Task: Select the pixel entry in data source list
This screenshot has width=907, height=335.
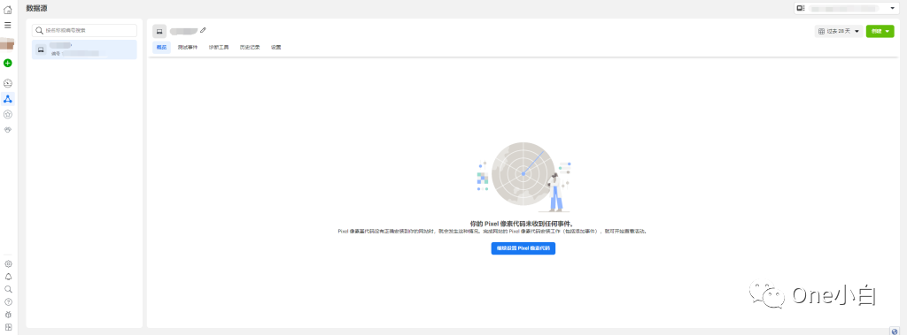Action: pos(84,49)
